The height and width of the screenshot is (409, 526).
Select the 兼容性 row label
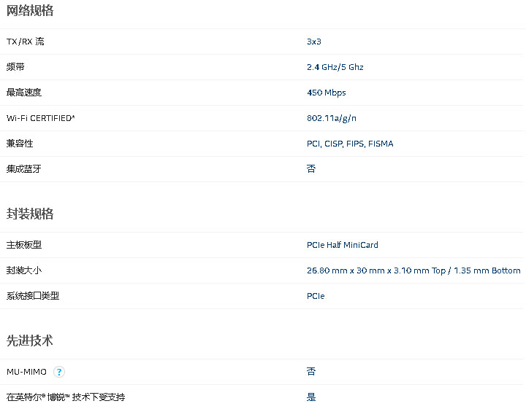point(20,144)
